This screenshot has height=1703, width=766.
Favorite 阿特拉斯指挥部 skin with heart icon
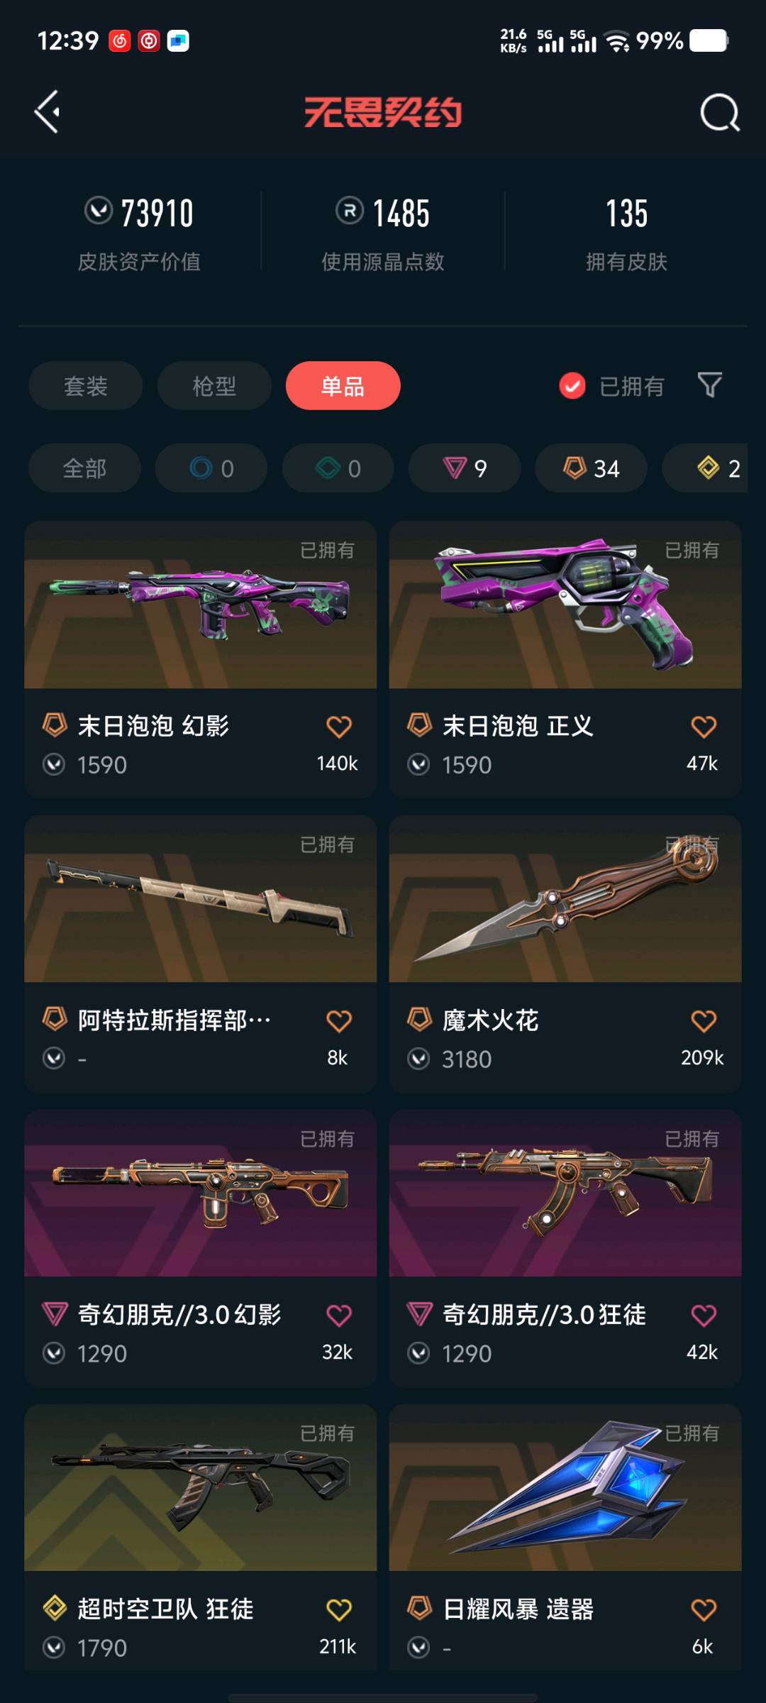tap(339, 1021)
